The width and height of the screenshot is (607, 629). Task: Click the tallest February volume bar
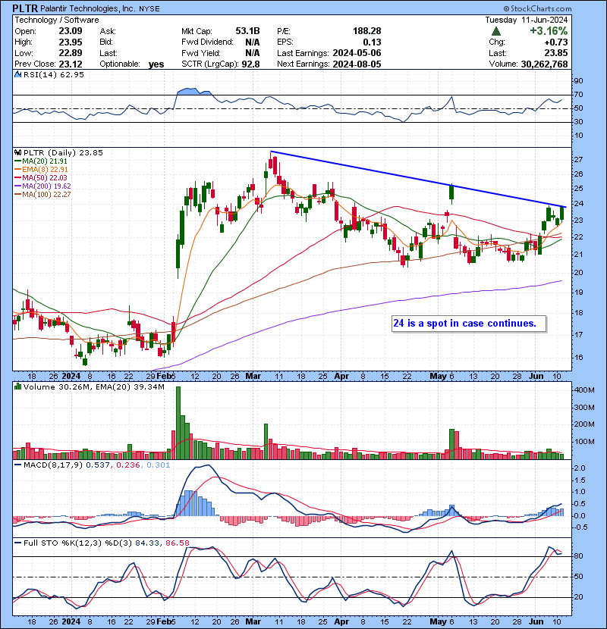click(178, 422)
